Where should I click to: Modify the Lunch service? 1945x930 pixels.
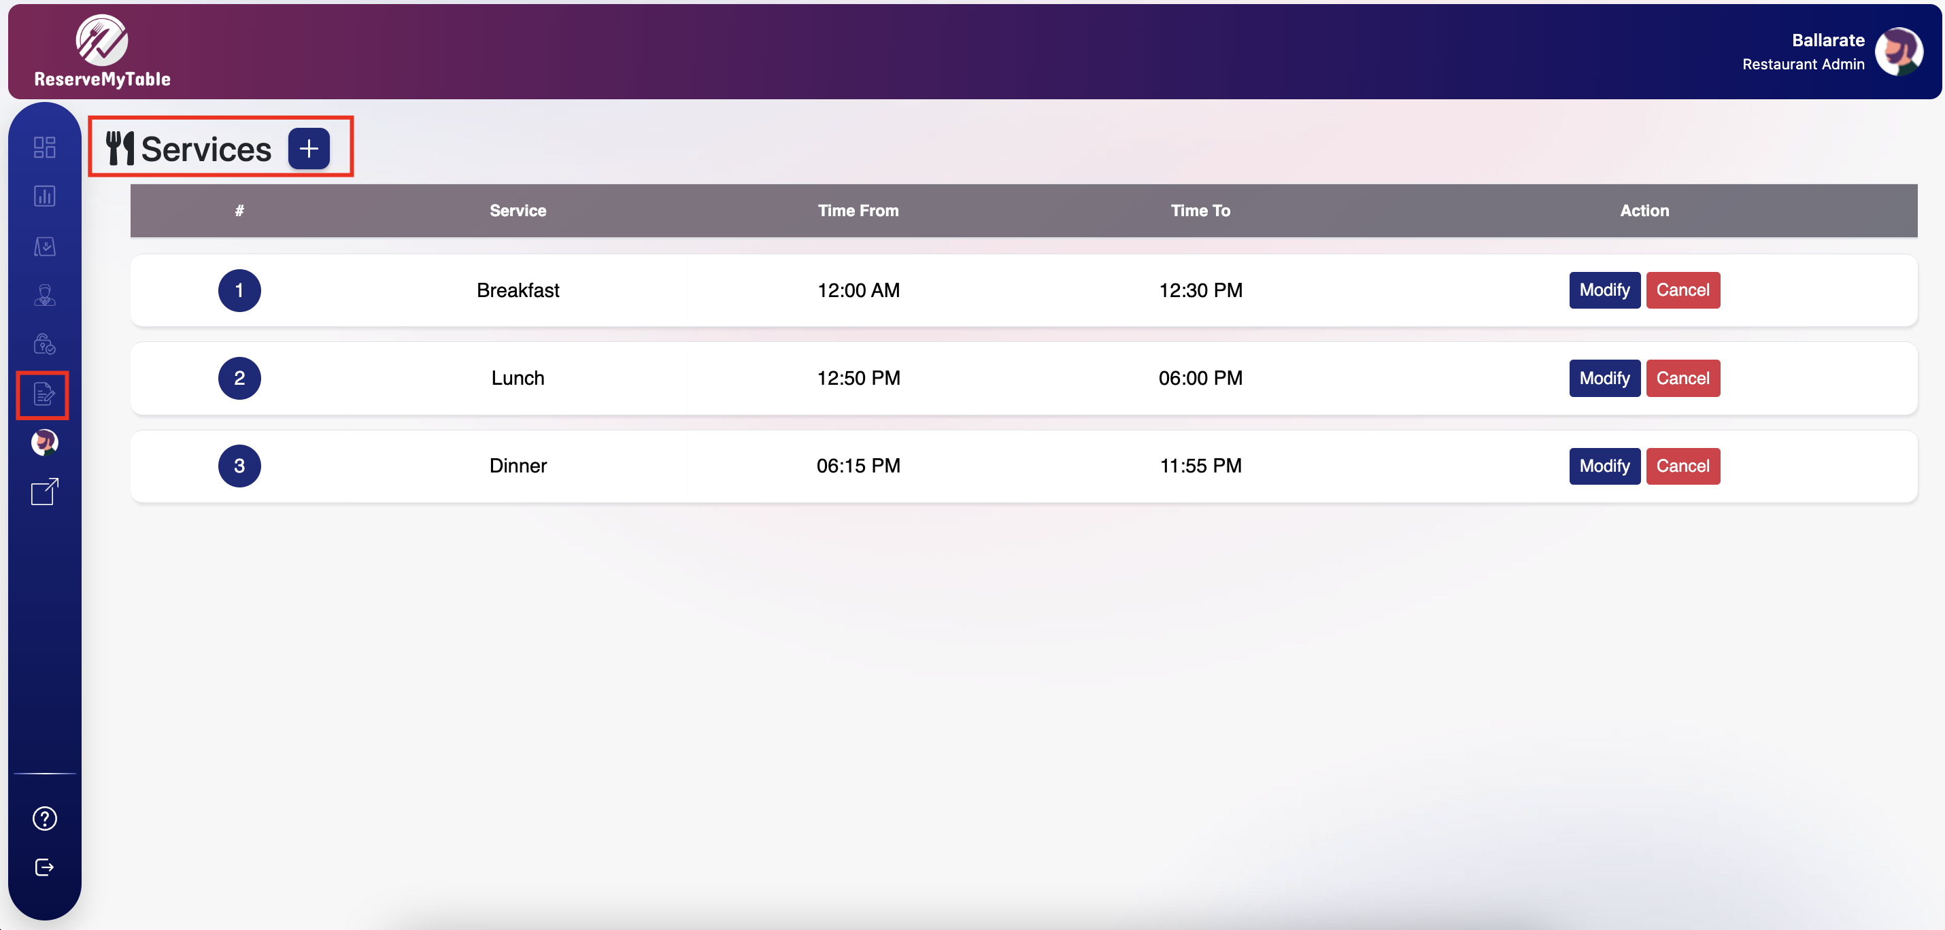point(1604,378)
